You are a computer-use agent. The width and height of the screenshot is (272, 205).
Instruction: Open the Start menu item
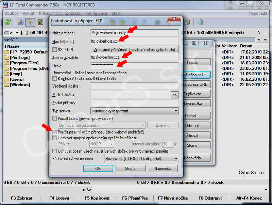[116, 13]
